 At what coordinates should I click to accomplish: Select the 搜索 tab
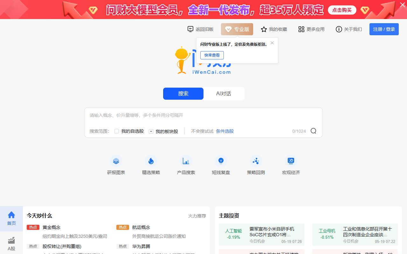183,94
